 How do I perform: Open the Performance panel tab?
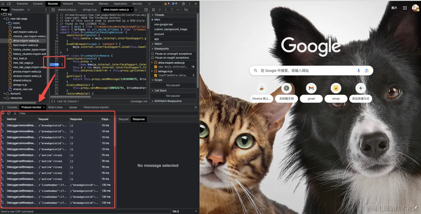[x=86, y=4]
